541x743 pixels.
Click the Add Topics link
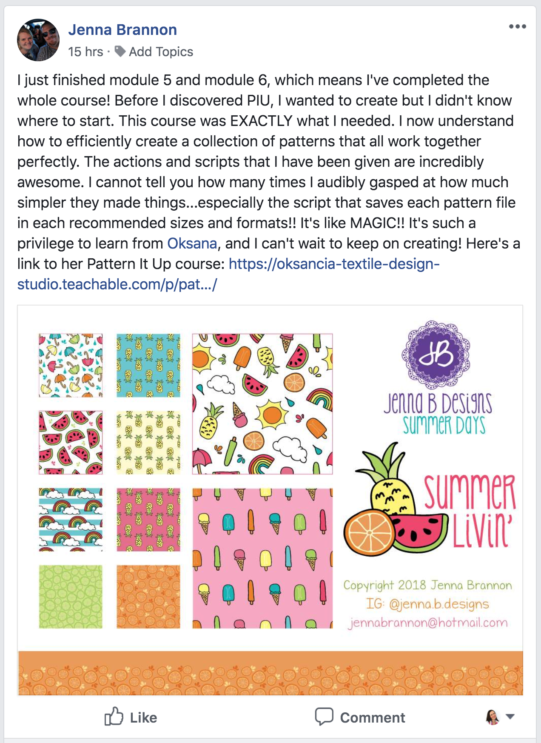161,52
